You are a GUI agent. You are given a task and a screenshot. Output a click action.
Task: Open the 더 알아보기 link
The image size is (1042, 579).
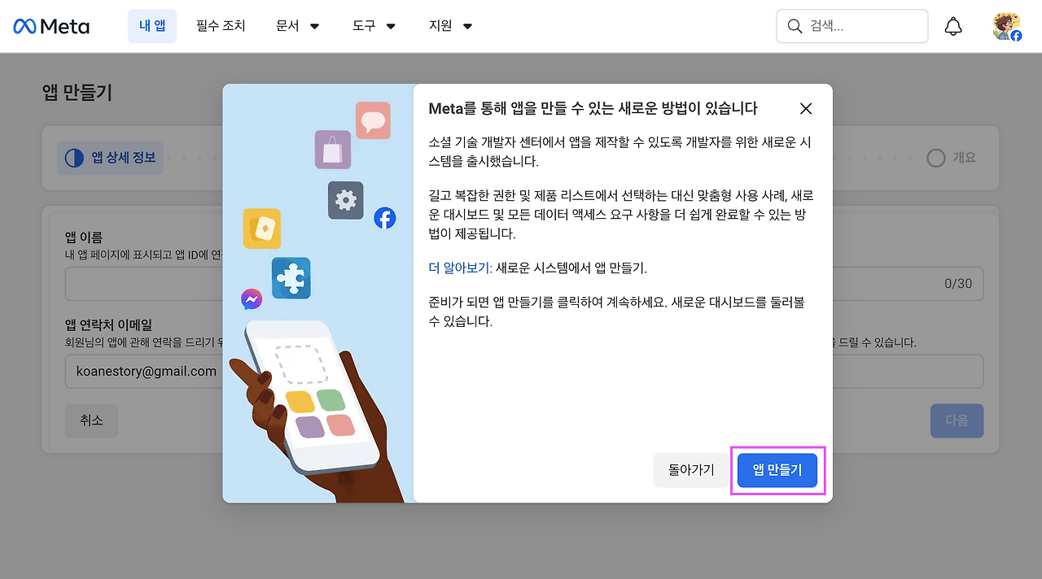pos(458,268)
